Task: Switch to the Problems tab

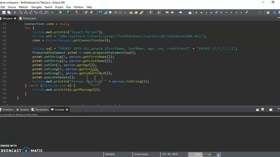Action: tap(7, 109)
